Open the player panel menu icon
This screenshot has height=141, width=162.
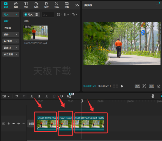click(157, 5)
